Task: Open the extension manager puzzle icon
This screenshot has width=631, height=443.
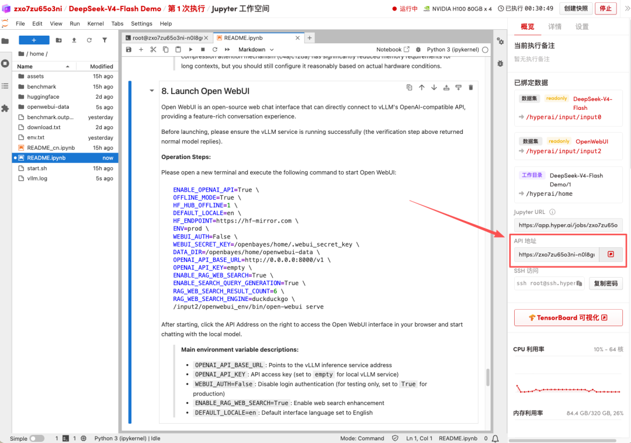Action: (5, 108)
